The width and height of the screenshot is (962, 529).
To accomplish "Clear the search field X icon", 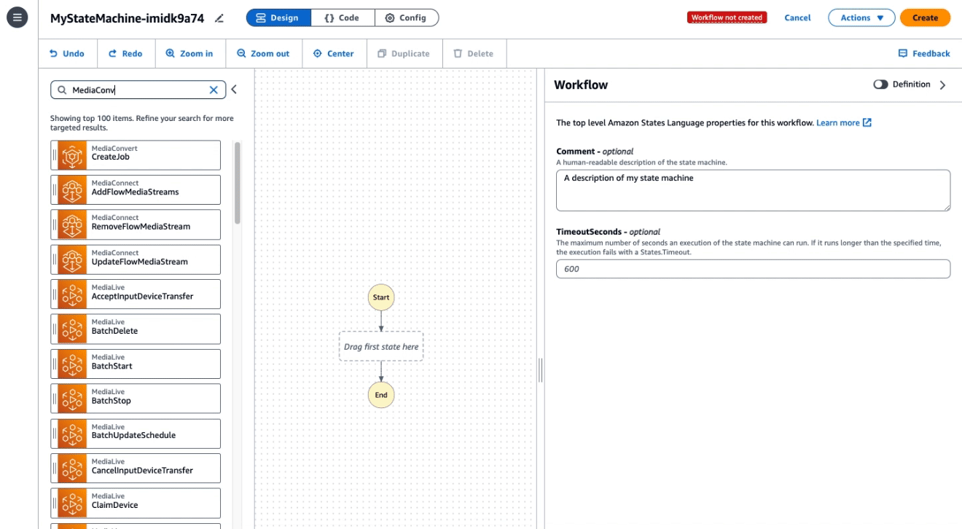I will [x=214, y=90].
